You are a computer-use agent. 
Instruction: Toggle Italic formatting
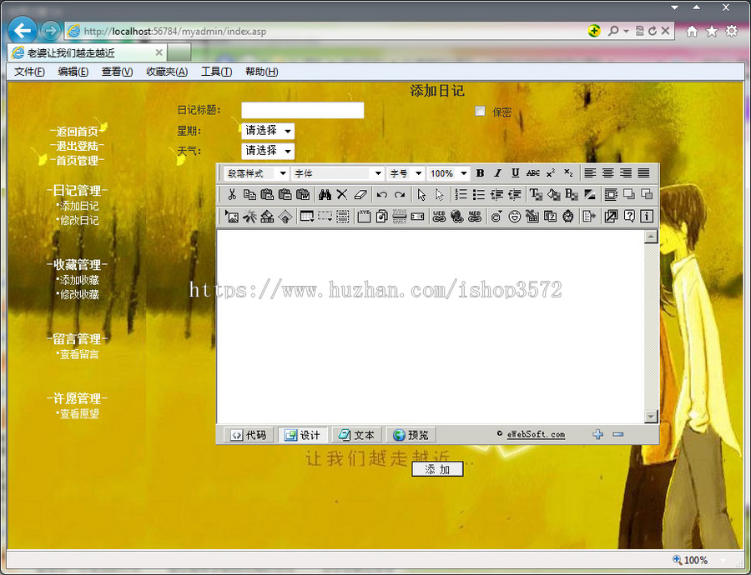click(497, 172)
